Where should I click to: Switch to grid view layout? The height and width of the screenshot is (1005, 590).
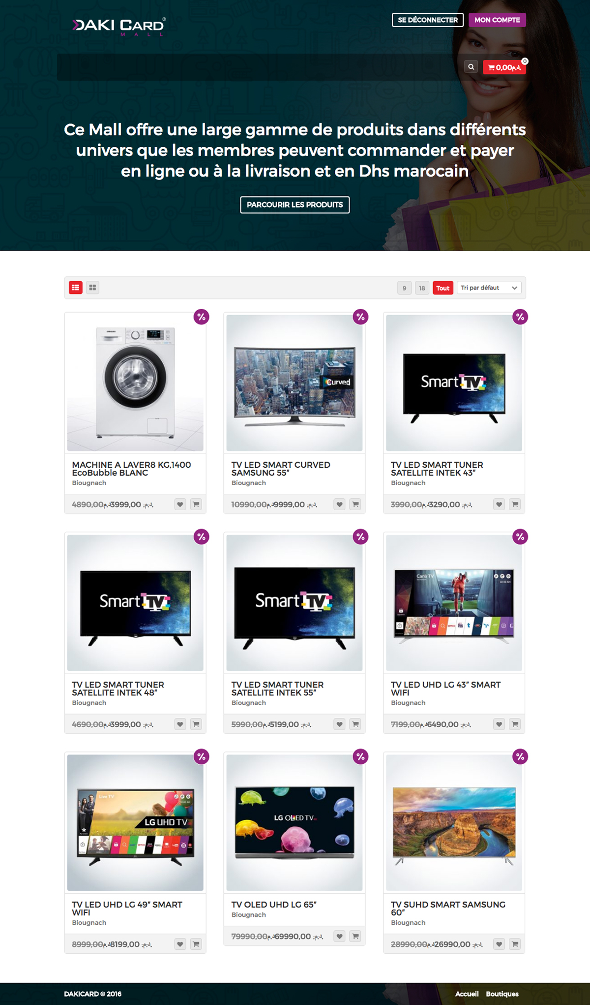point(92,288)
